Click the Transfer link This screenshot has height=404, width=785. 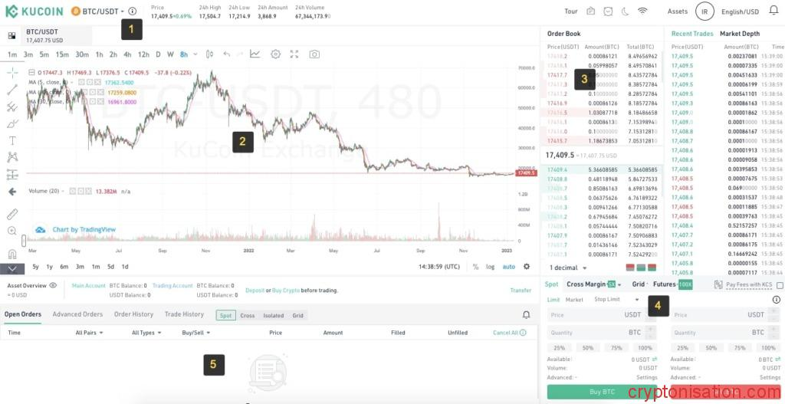521,291
